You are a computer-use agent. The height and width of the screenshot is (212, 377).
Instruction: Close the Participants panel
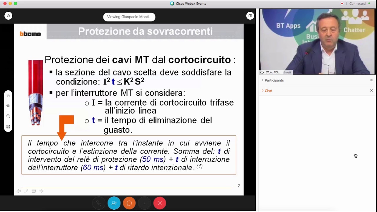[371, 80]
